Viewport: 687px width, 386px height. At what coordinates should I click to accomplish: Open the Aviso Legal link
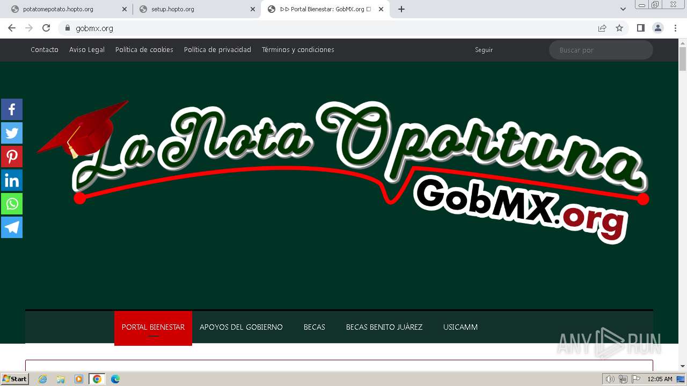[x=87, y=49]
